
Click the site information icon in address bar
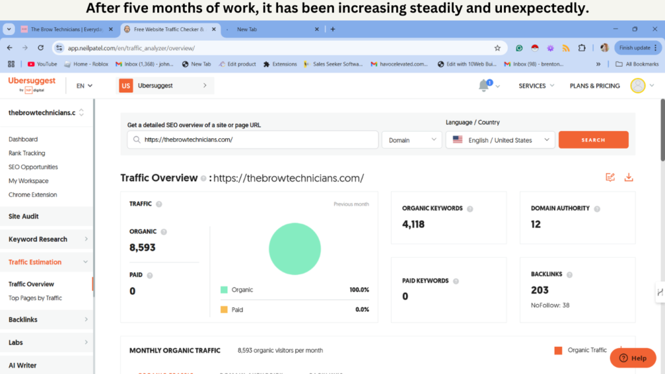(x=59, y=48)
